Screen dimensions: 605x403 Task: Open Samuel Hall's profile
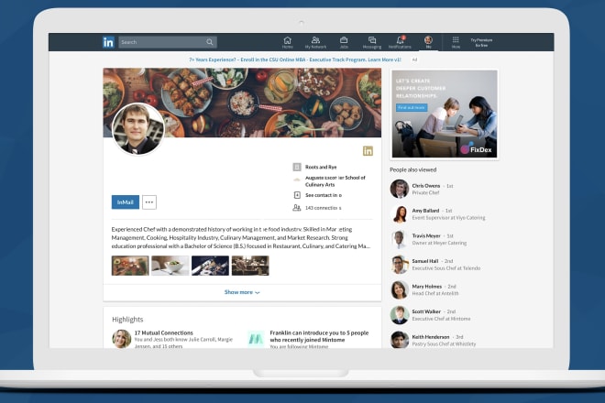point(425,261)
